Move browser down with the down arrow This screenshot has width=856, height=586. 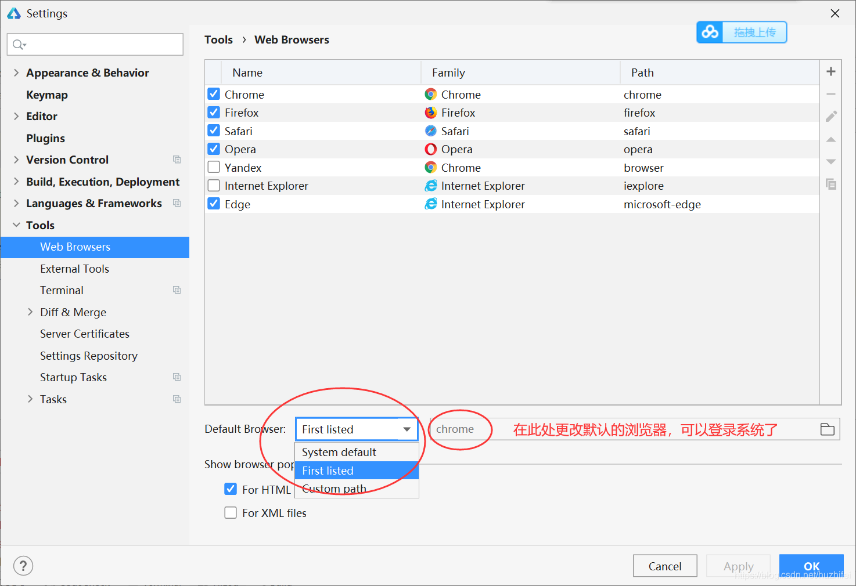pos(831,162)
